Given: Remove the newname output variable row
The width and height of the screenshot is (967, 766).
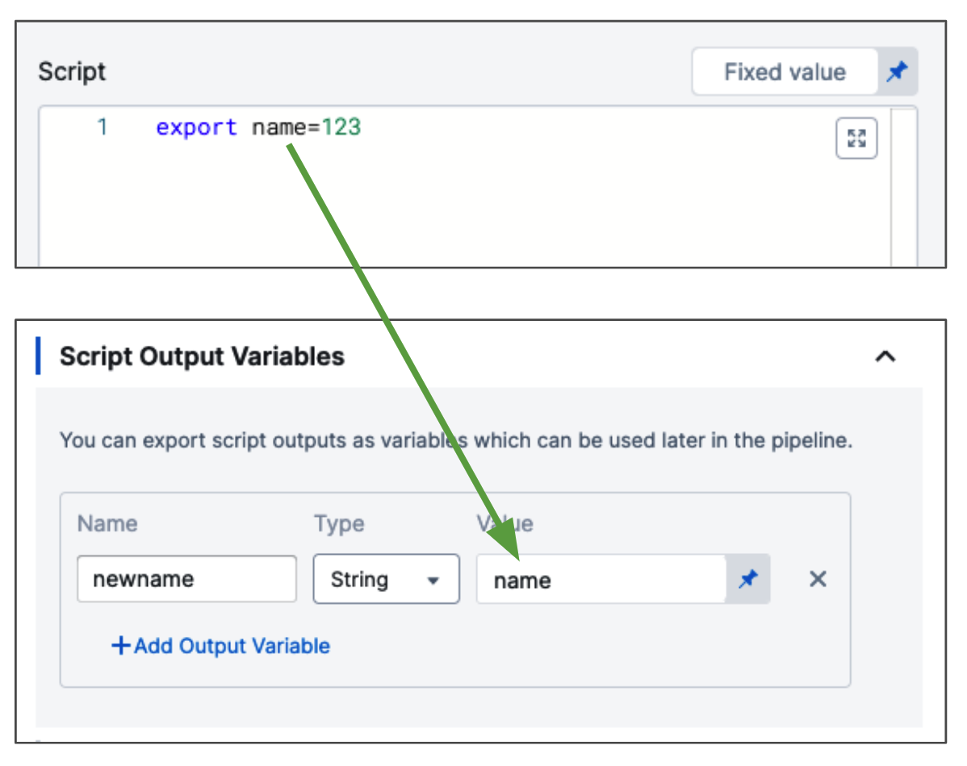Looking at the screenshot, I should point(818,579).
